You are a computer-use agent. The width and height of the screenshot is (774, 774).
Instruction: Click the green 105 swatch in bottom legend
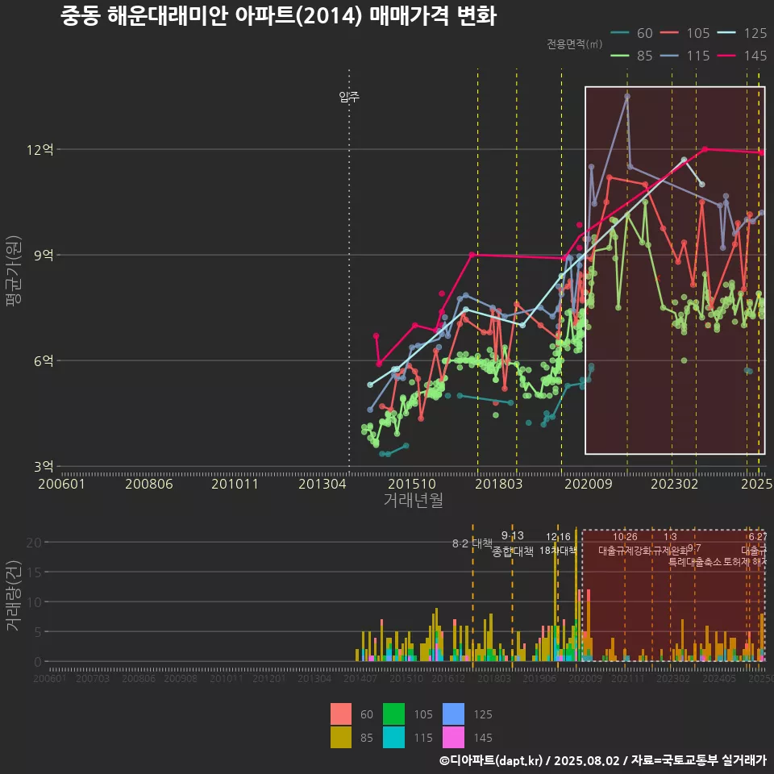click(394, 714)
